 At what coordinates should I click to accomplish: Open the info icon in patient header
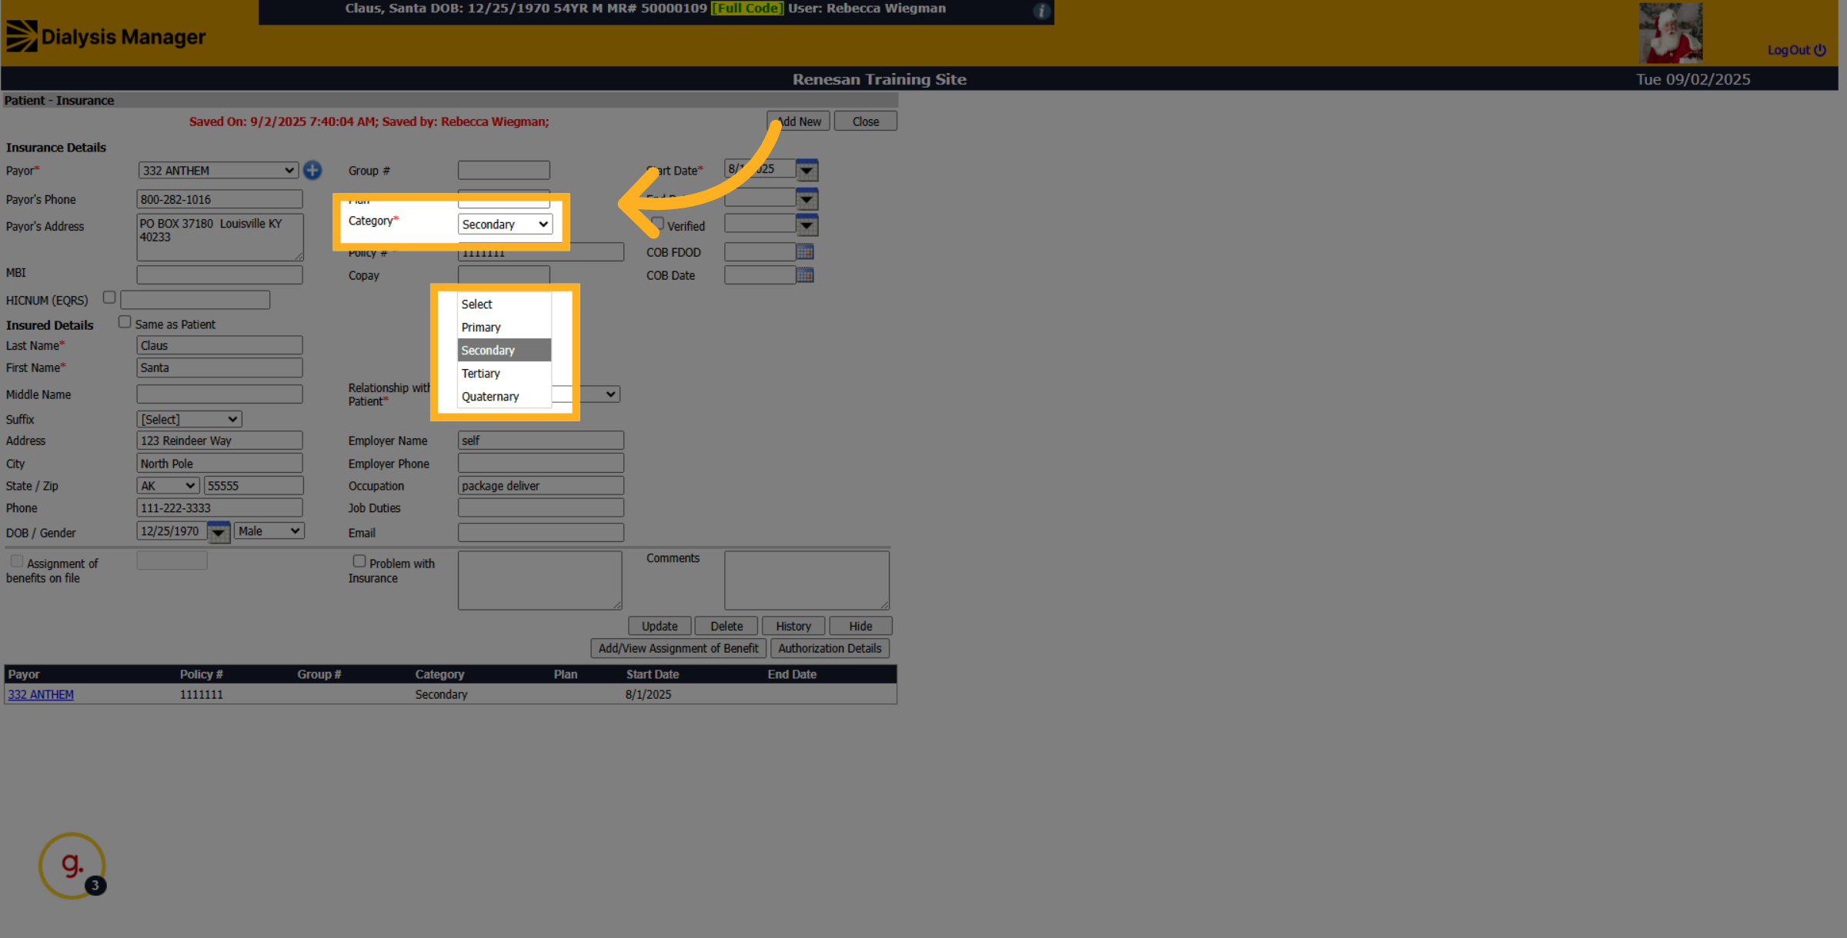pos(1041,11)
